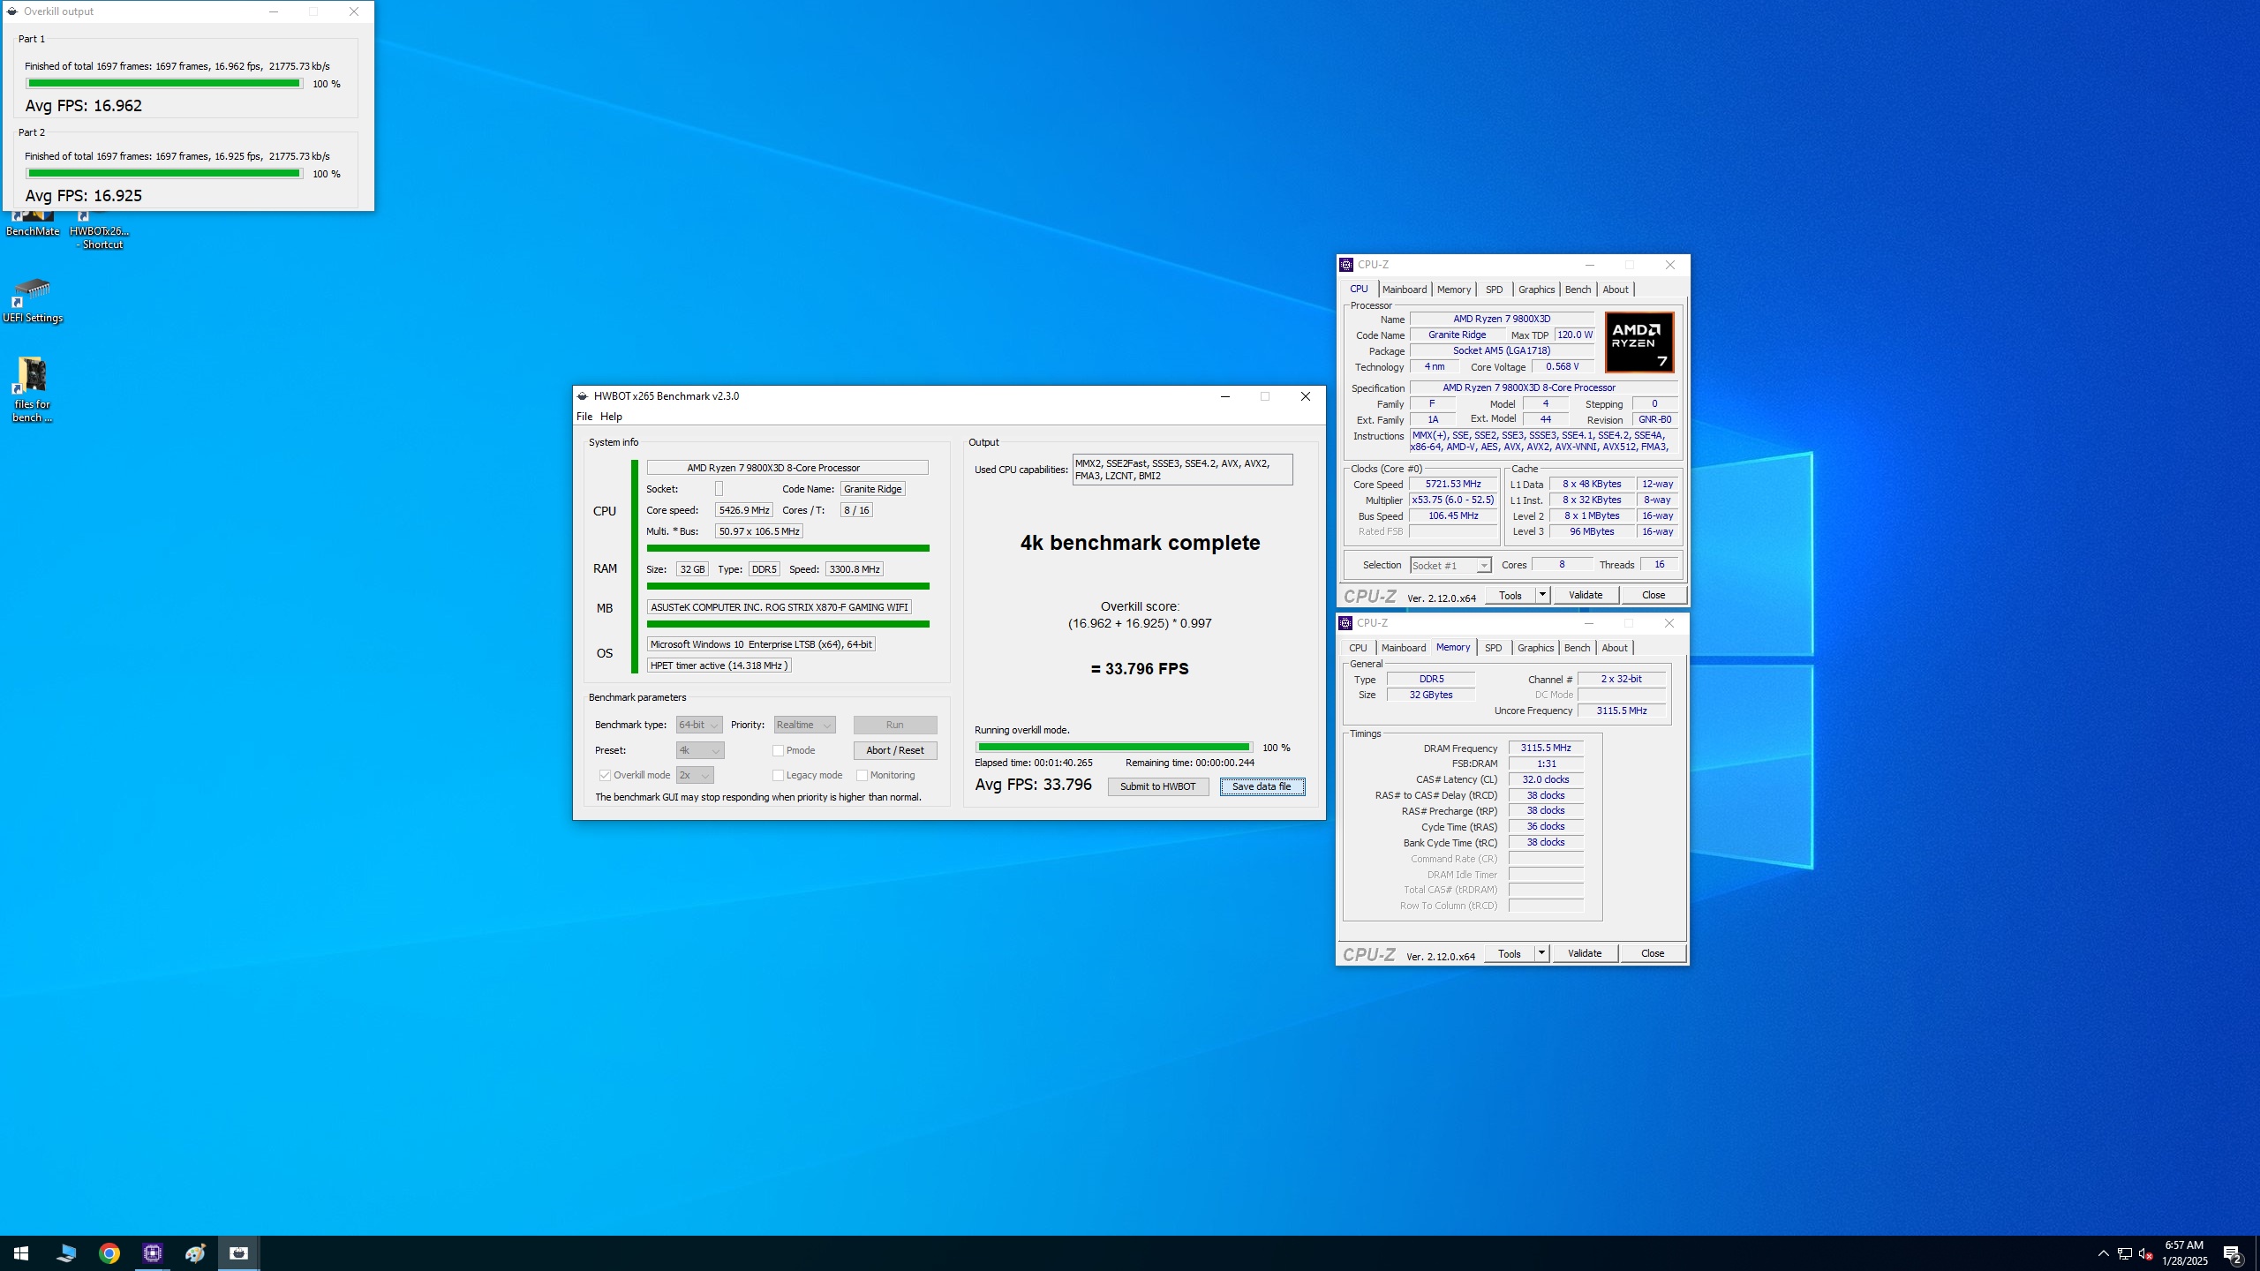
Task: Click Validate in lower CPU-Z window
Action: 1584,953
